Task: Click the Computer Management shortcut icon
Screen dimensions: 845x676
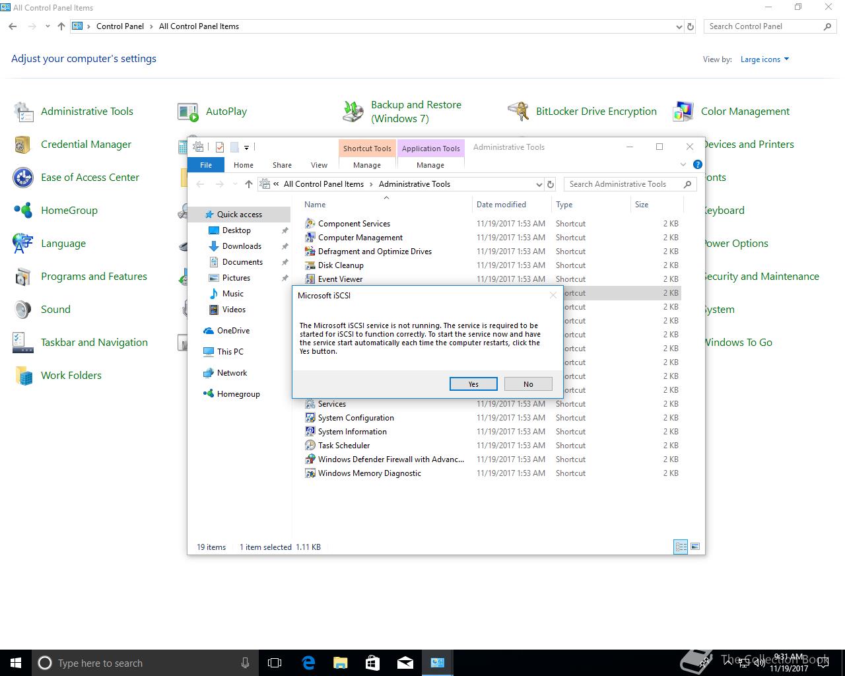Action: tap(310, 238)
